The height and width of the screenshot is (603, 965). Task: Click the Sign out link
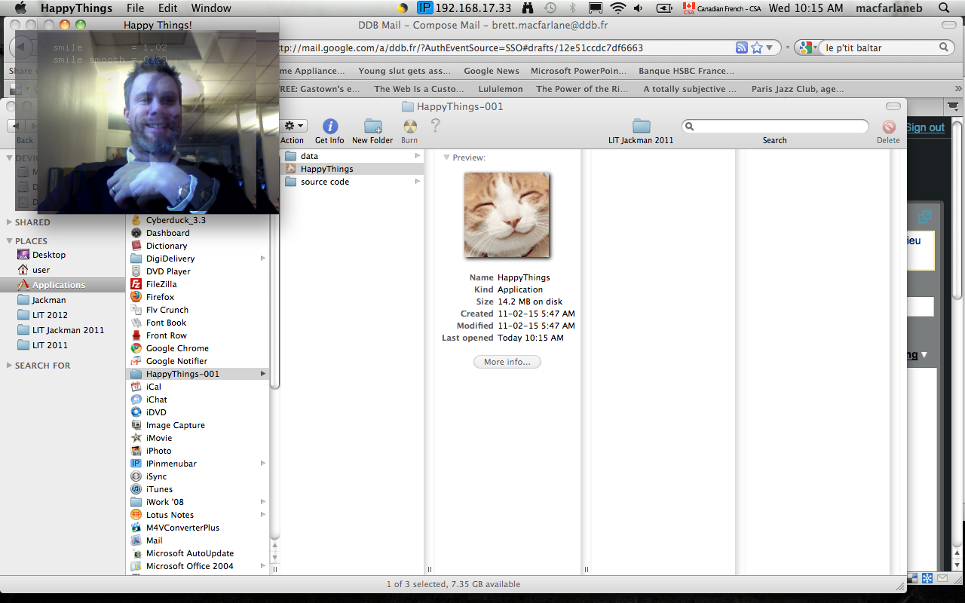[x=924, y=127]
